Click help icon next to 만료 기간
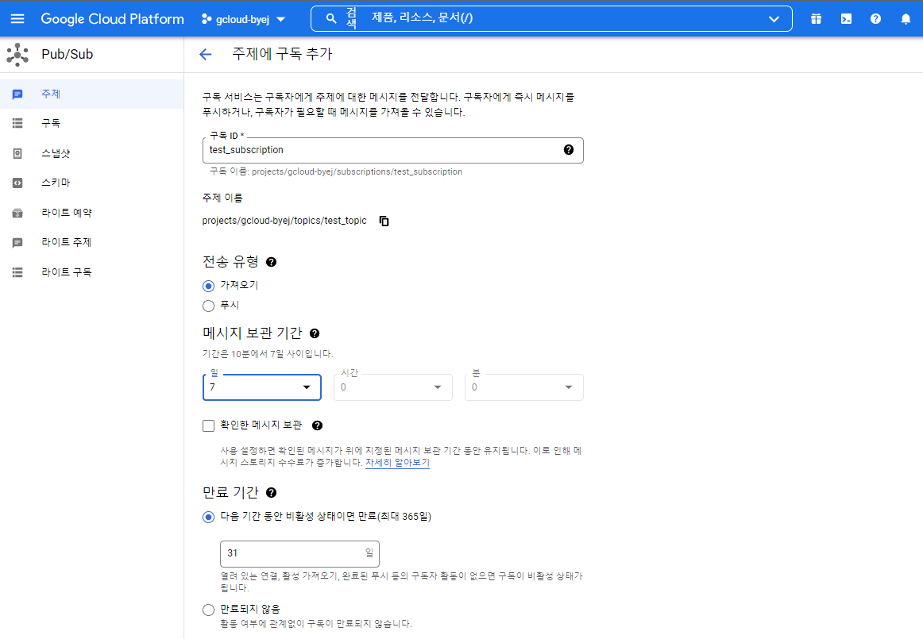The image size is (923, 639). pyautogui.click(x=272, y=492)
